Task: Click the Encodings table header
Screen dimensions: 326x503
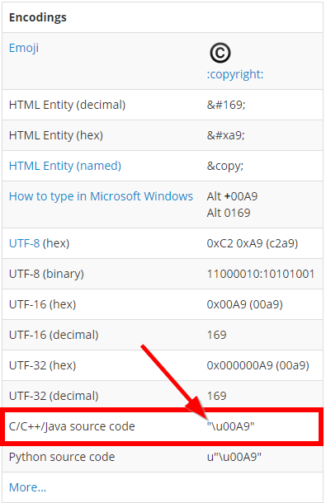Action: (x=38, y=17)
